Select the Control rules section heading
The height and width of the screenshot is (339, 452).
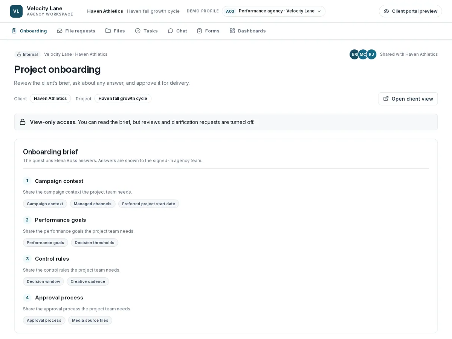point(52,259)
